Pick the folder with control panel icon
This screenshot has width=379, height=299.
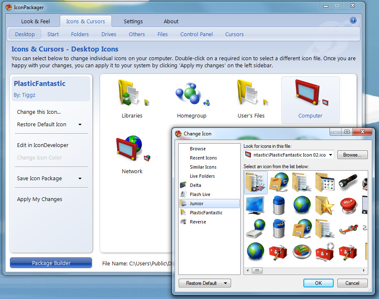pyautogui.click(x=325, y=182)
